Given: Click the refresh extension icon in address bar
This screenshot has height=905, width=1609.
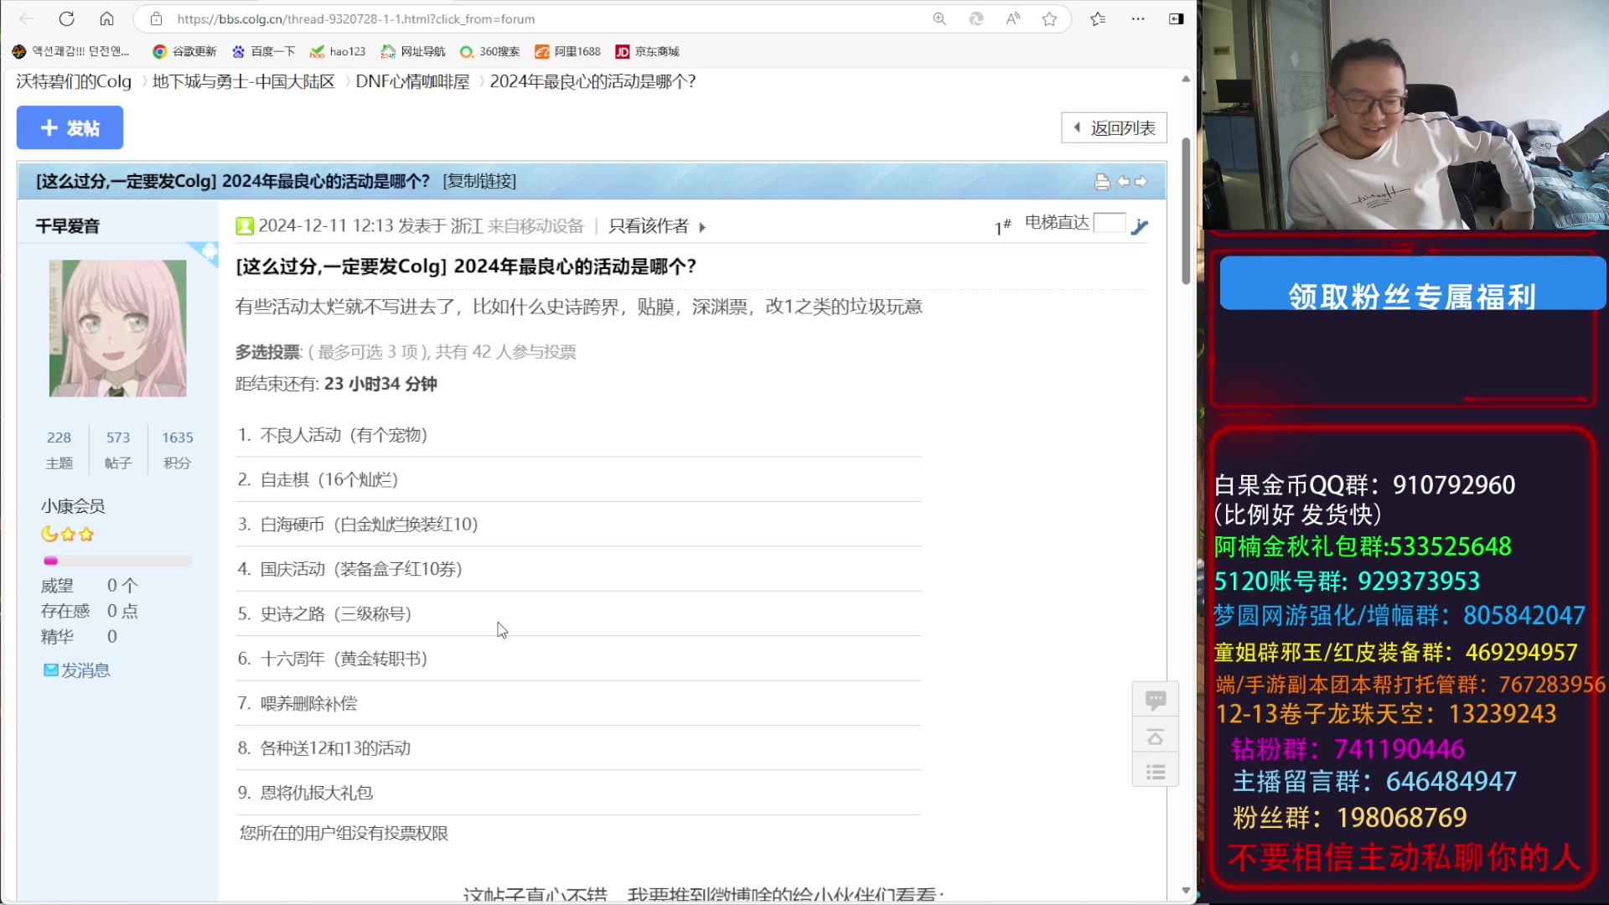Looking at the screenshot, I should [976, 18].
